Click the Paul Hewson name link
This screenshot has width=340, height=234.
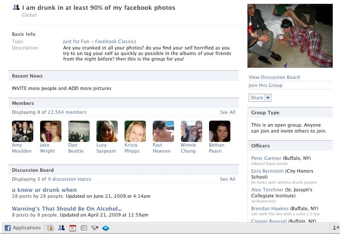click(x=162, y=148)
